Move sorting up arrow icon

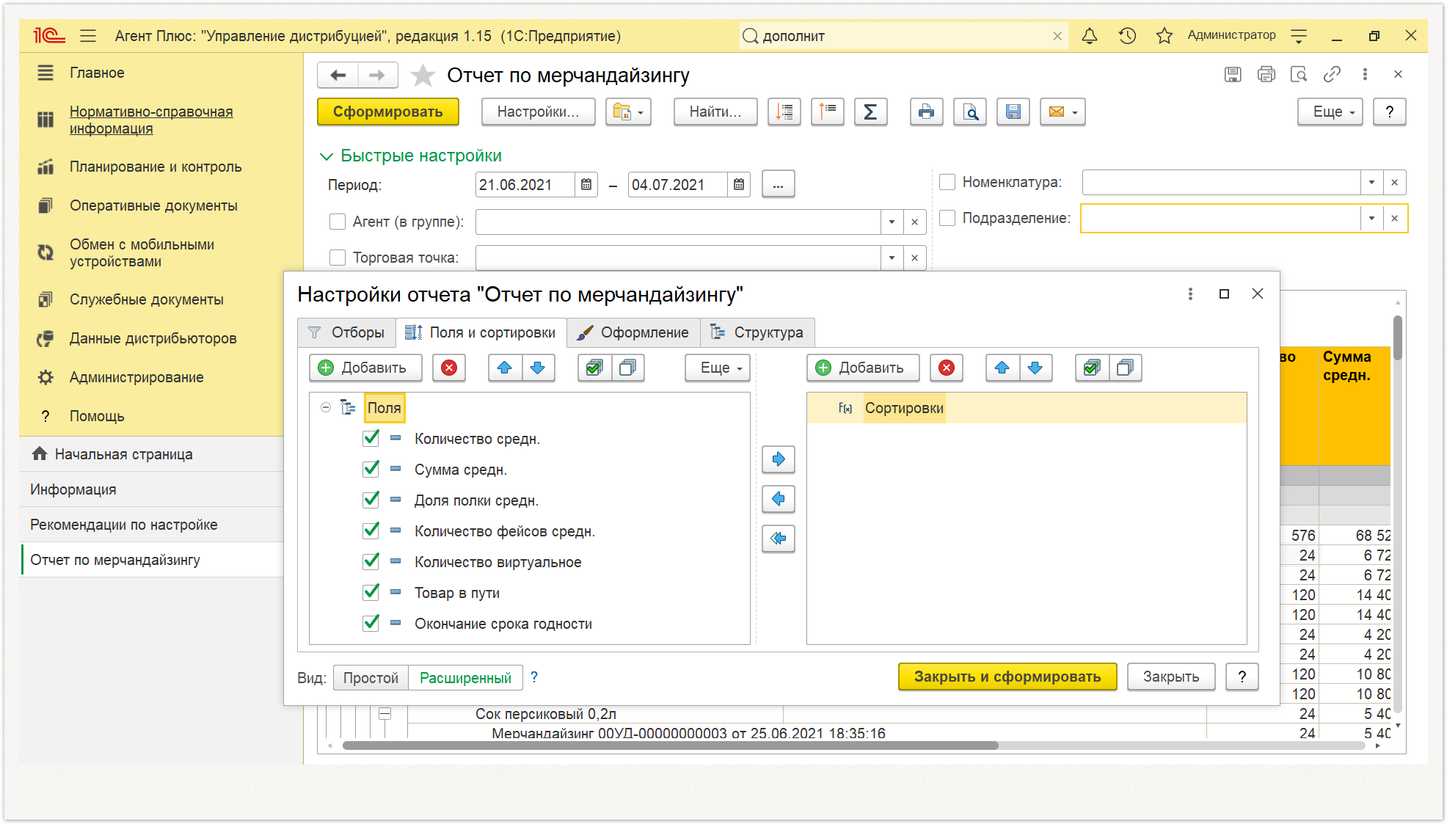1002,368
